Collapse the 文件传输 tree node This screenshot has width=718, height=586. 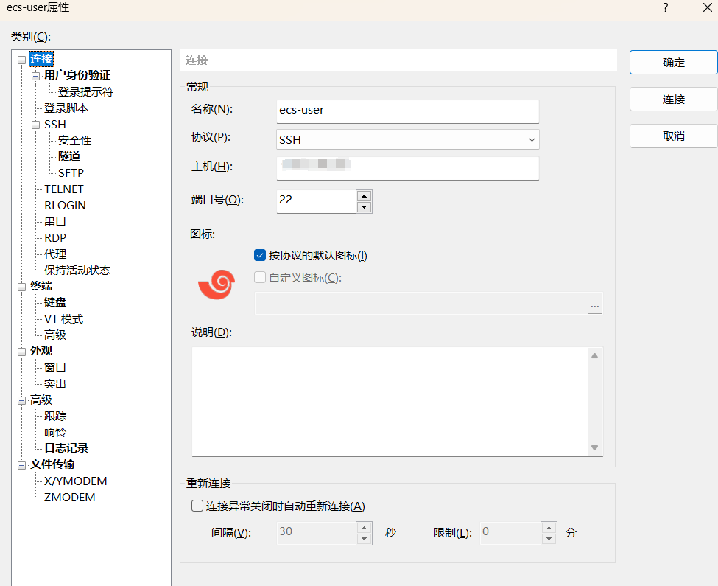click(x=21, y=466)
